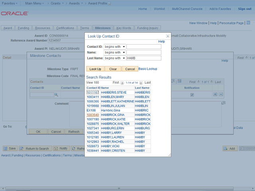Add a contact row with plus icon
Viewport: 255px width, 191px height.
point(215,94)
